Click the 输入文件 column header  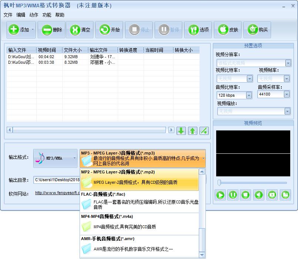pyautogui.click(x=21, y=50)
